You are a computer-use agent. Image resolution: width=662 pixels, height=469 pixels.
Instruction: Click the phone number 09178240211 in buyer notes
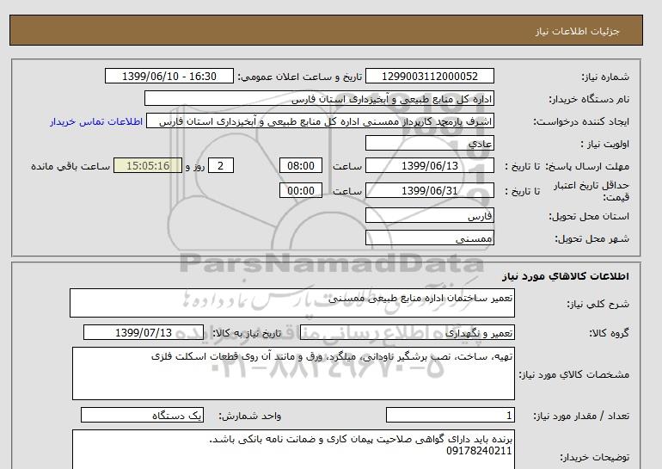(x=479, y=451)
